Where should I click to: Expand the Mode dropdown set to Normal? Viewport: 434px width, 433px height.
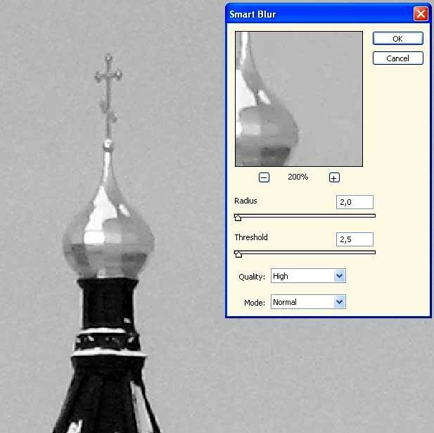[x=308, y=302]
